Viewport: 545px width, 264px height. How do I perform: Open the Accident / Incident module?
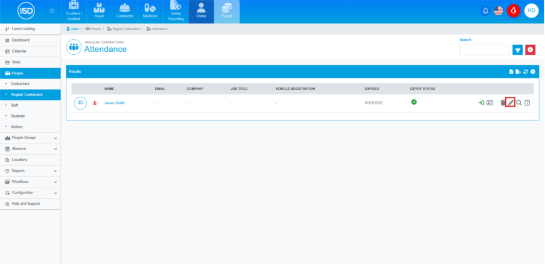point(74,11)
